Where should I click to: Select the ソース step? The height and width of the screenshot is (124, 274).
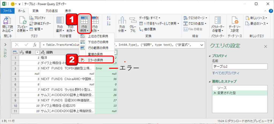pyautogui.click(x=240, y=88)
